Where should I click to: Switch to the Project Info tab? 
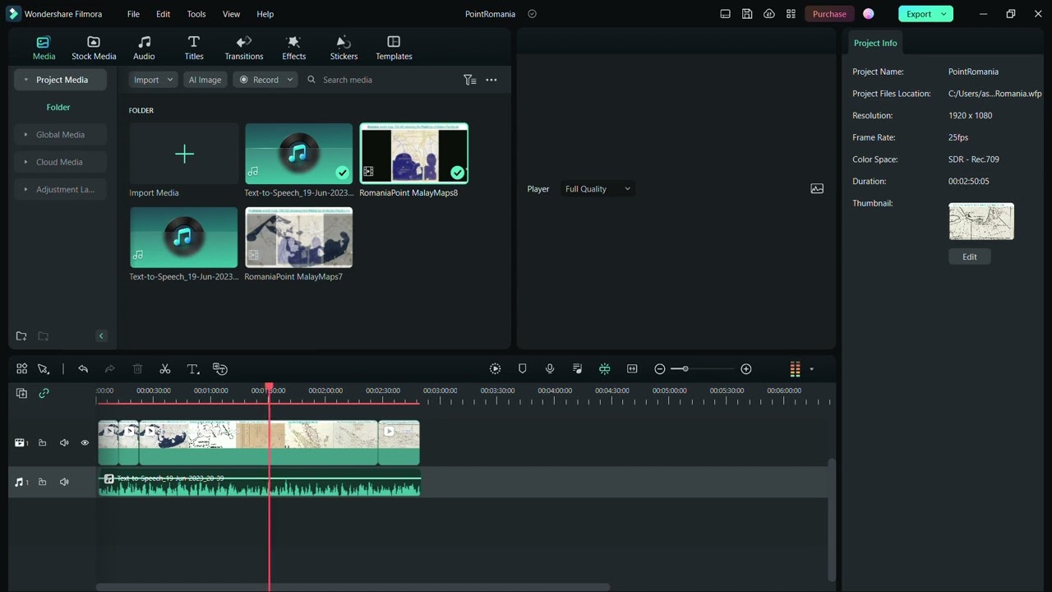[875, 43]
